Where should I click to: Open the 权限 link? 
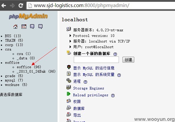[77, 102]
